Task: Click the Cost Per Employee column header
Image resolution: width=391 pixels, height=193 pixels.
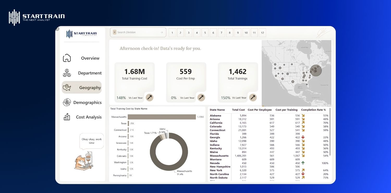Action: [x=260, y=110]
